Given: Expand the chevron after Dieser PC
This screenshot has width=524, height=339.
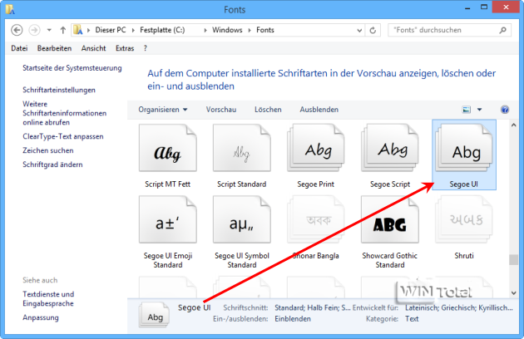Looking at the screenshot, I should pyautogui.click(x=133, y=31).
